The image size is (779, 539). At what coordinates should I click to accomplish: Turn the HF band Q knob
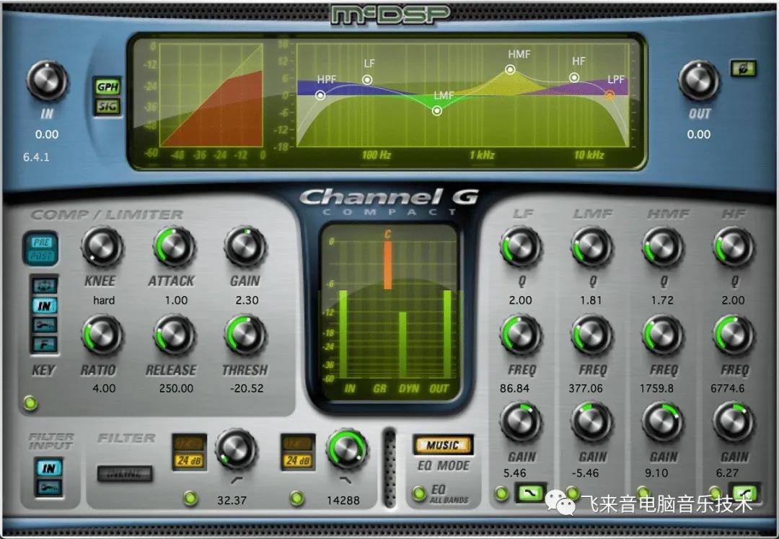(734, 247)
